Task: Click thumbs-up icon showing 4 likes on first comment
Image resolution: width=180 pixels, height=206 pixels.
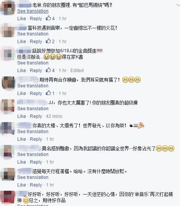Action: point(49,18)
